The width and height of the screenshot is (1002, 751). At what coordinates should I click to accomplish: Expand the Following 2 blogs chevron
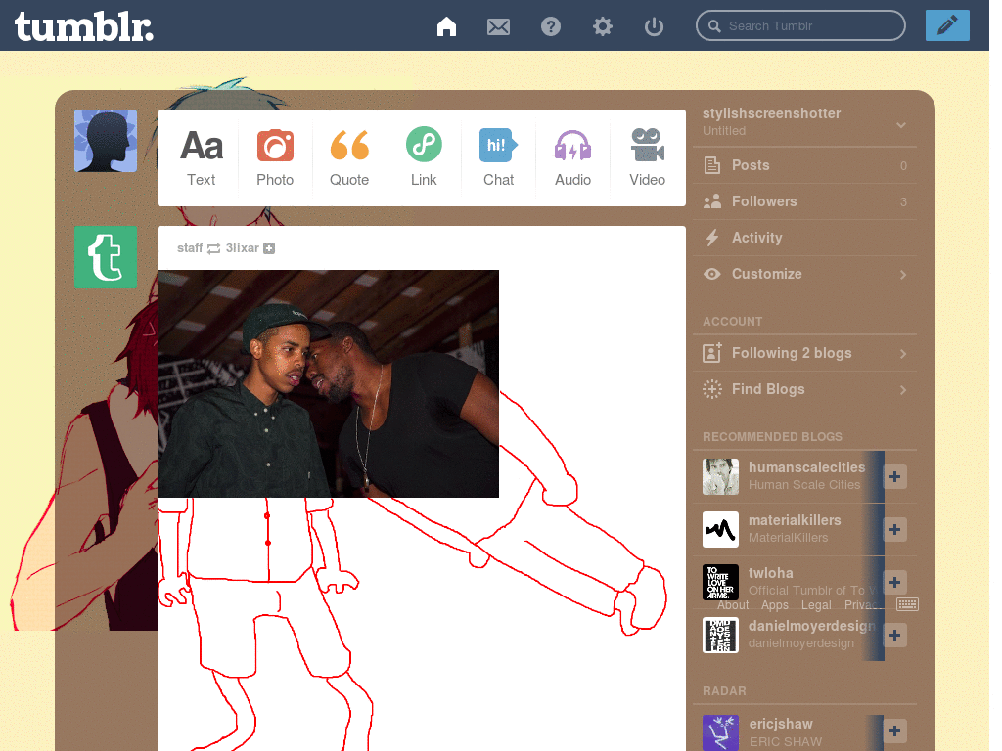point(903,354)
